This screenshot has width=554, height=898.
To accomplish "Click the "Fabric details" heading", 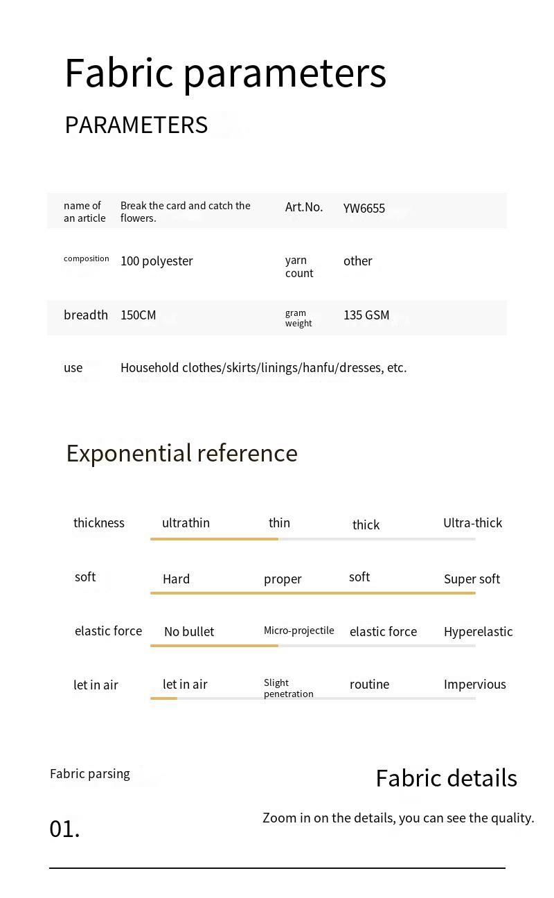I will 446,778.
